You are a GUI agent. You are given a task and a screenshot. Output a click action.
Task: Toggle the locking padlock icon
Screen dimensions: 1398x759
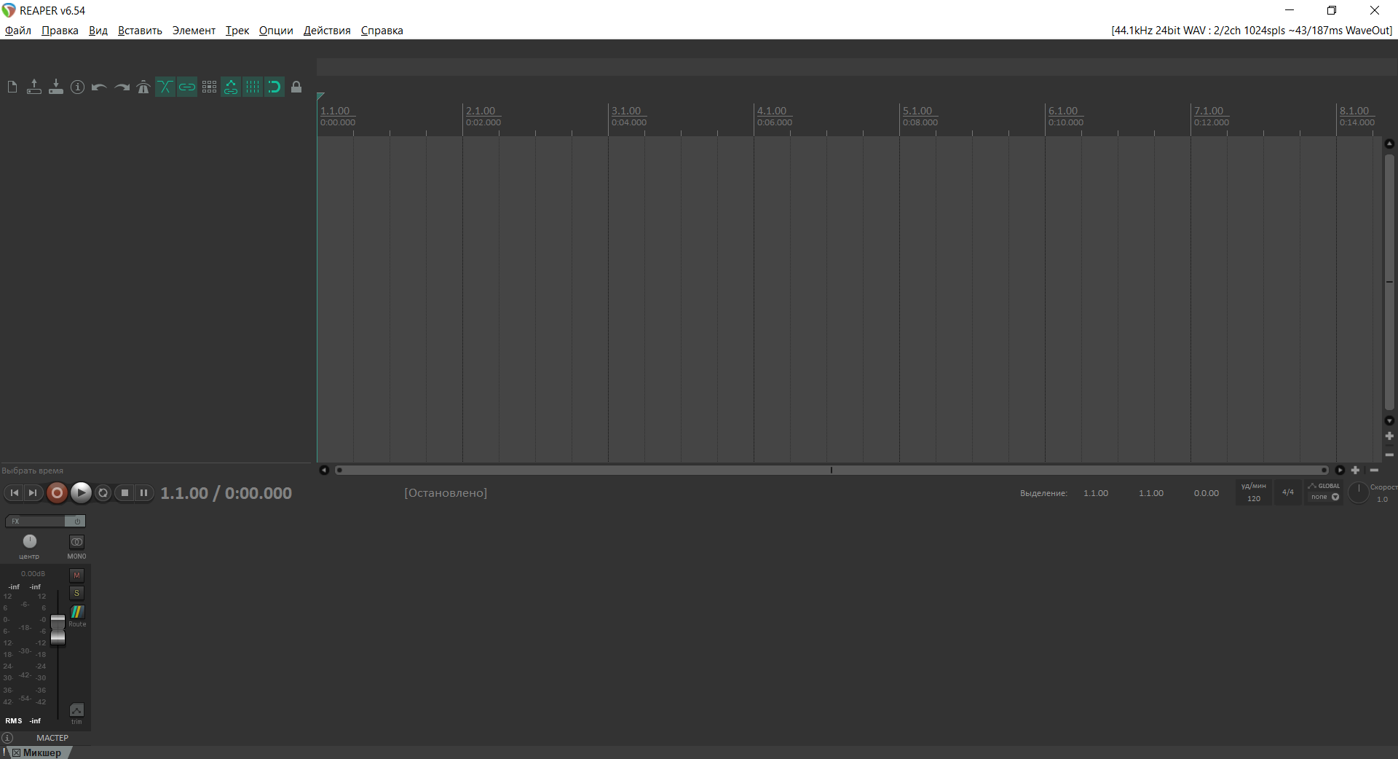[296, 87]
